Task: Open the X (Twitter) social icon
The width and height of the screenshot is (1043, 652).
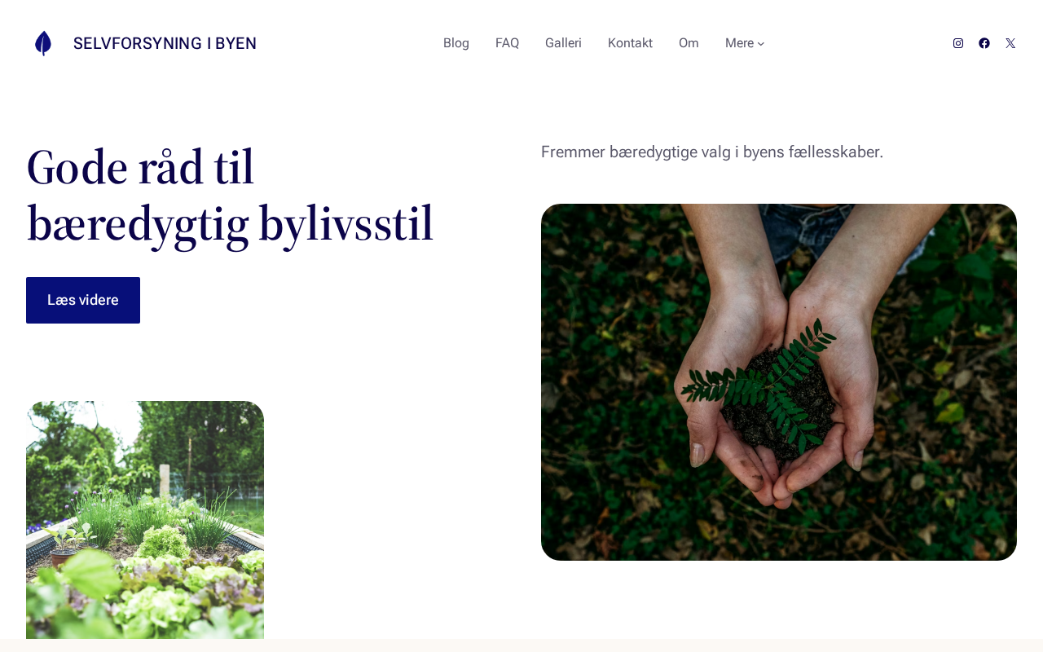Action: [1010, 43]
